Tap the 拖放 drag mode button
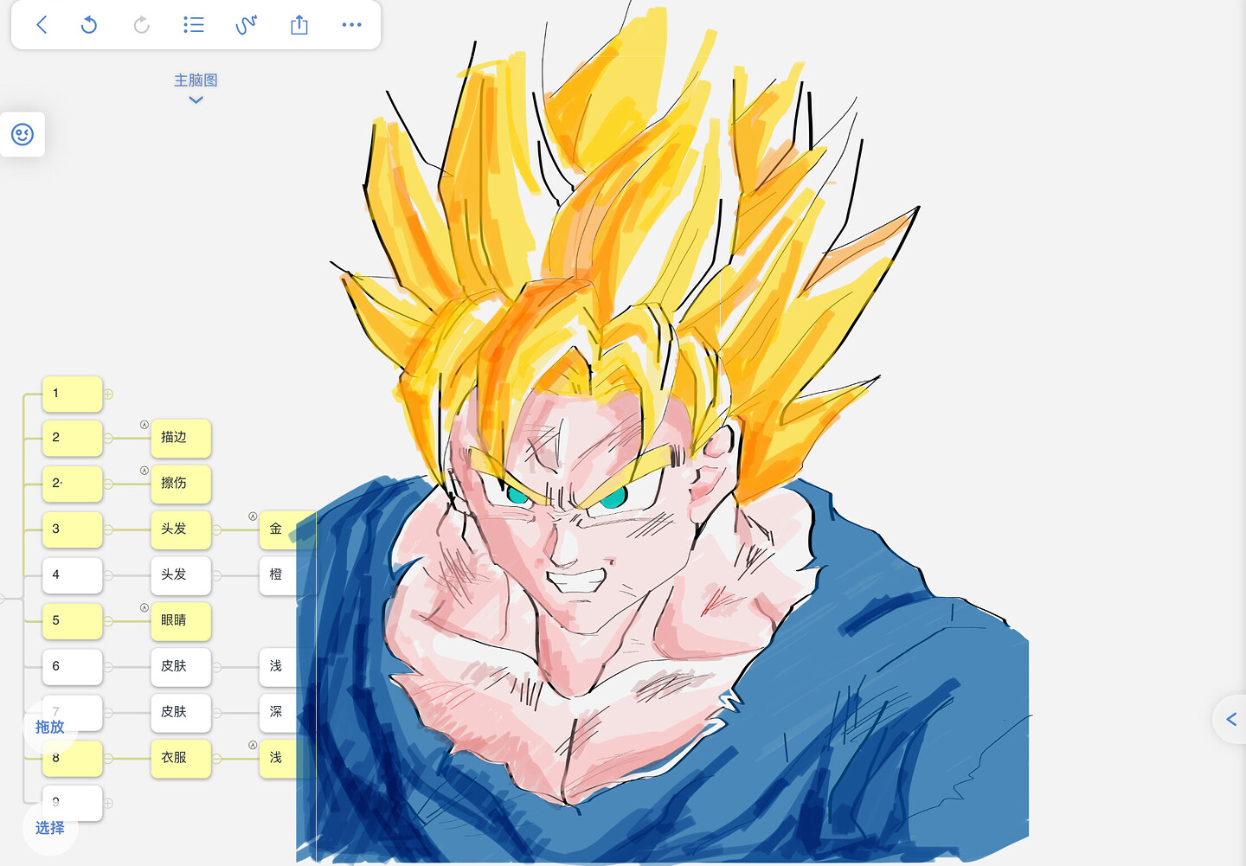This screenshot has height=866, width=1246. point(50,727)
